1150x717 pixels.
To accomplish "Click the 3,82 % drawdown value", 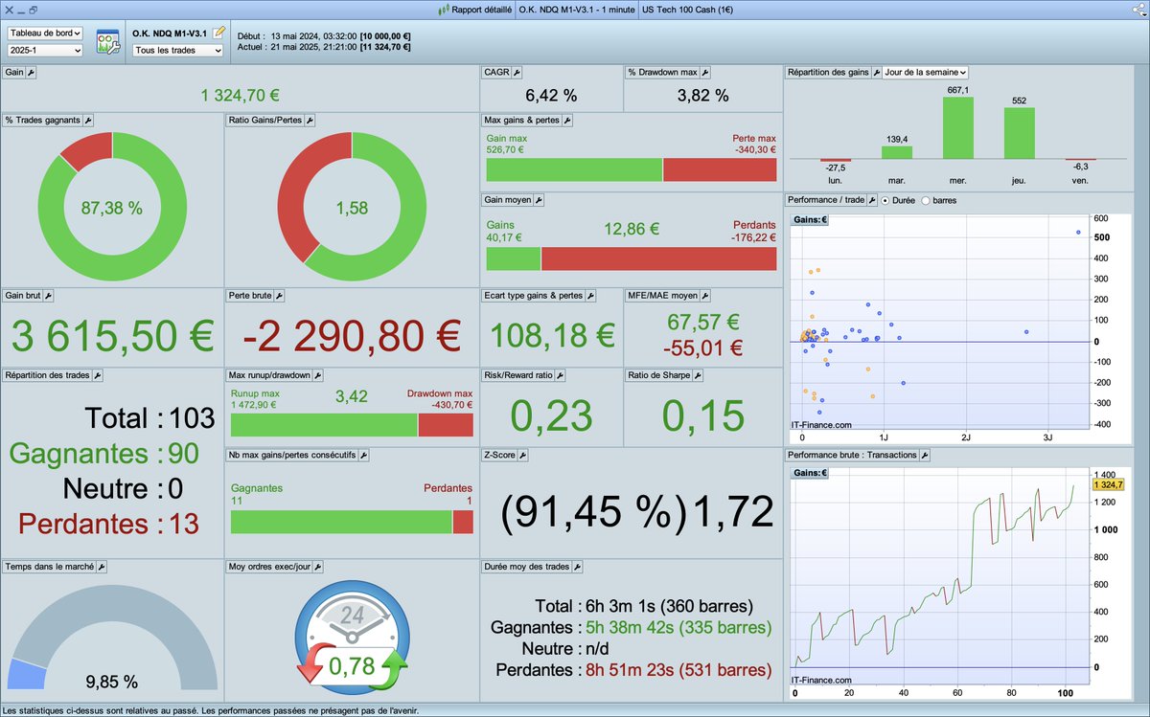I will tap(703, 95).
